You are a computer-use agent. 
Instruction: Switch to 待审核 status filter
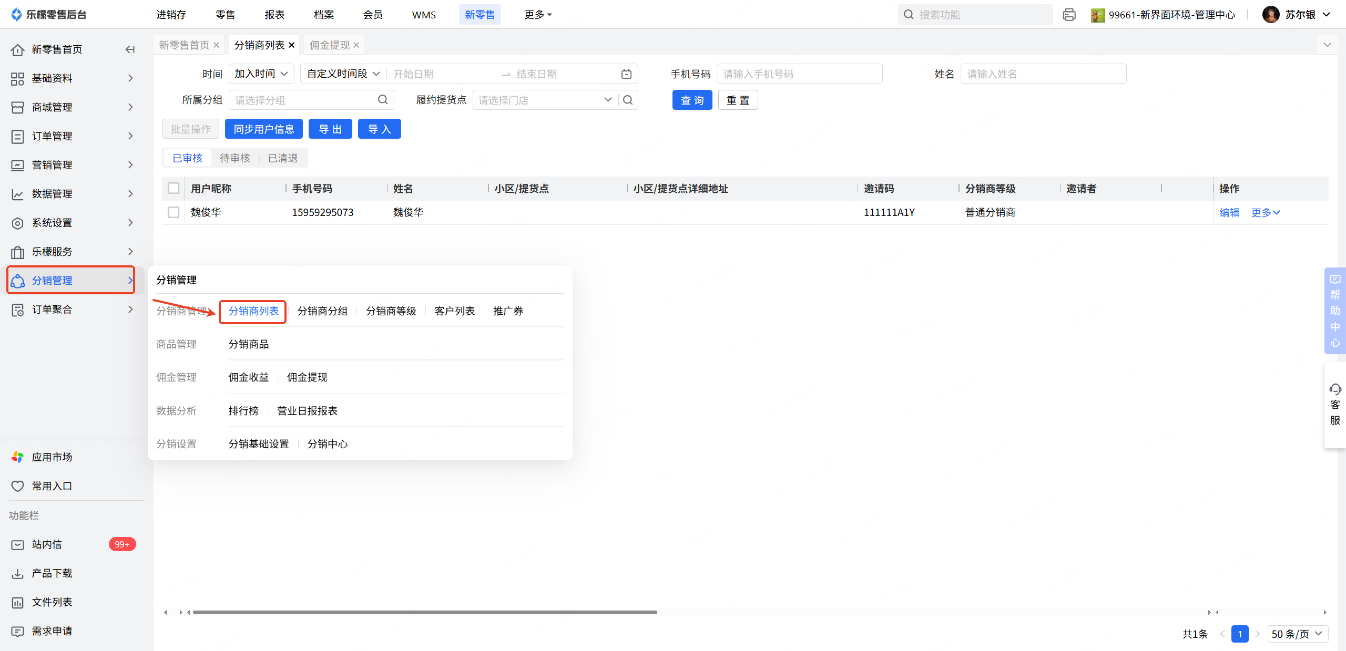(x=234, y=158)
